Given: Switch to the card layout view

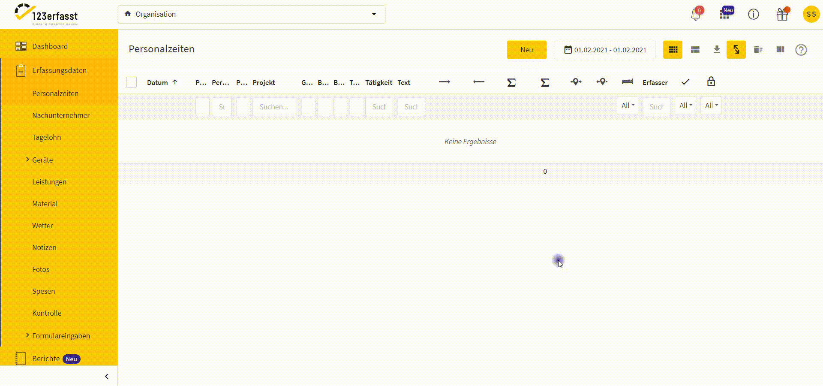Looking at the screenshot, I should 695,50.
